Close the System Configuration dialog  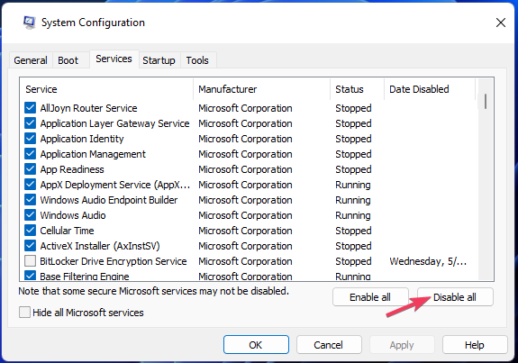click(x=501, y=23)
